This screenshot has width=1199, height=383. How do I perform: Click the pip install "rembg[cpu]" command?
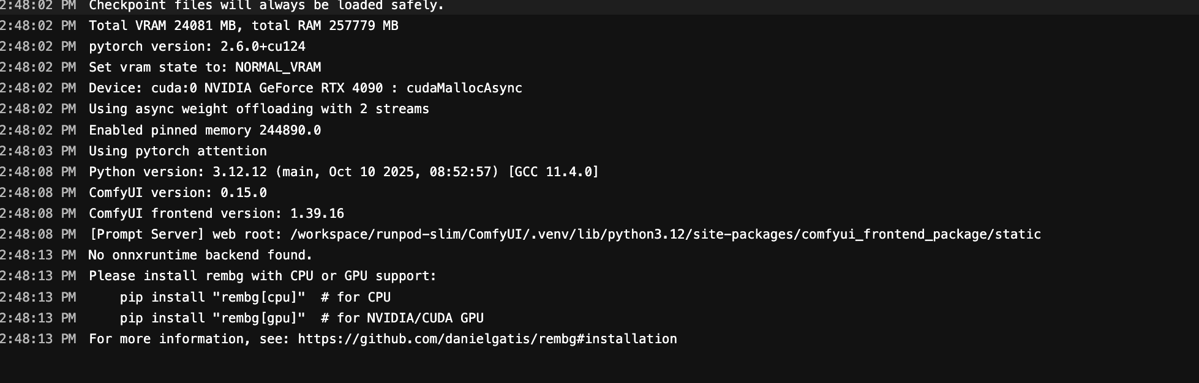tap(212, 297)
